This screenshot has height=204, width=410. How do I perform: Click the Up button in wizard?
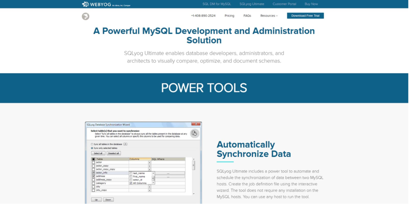(x=96, y=200)
